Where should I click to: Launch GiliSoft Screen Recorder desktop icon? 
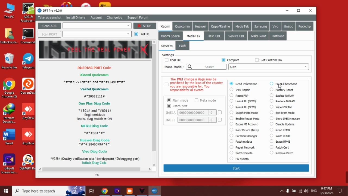pos(9,164)
